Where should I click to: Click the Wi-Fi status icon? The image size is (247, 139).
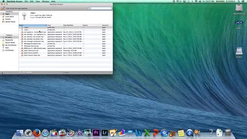[196, 1]
